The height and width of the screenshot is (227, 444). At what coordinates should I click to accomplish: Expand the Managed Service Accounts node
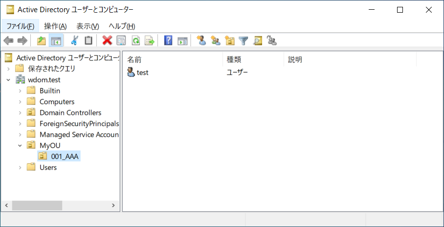pos(20,134)
